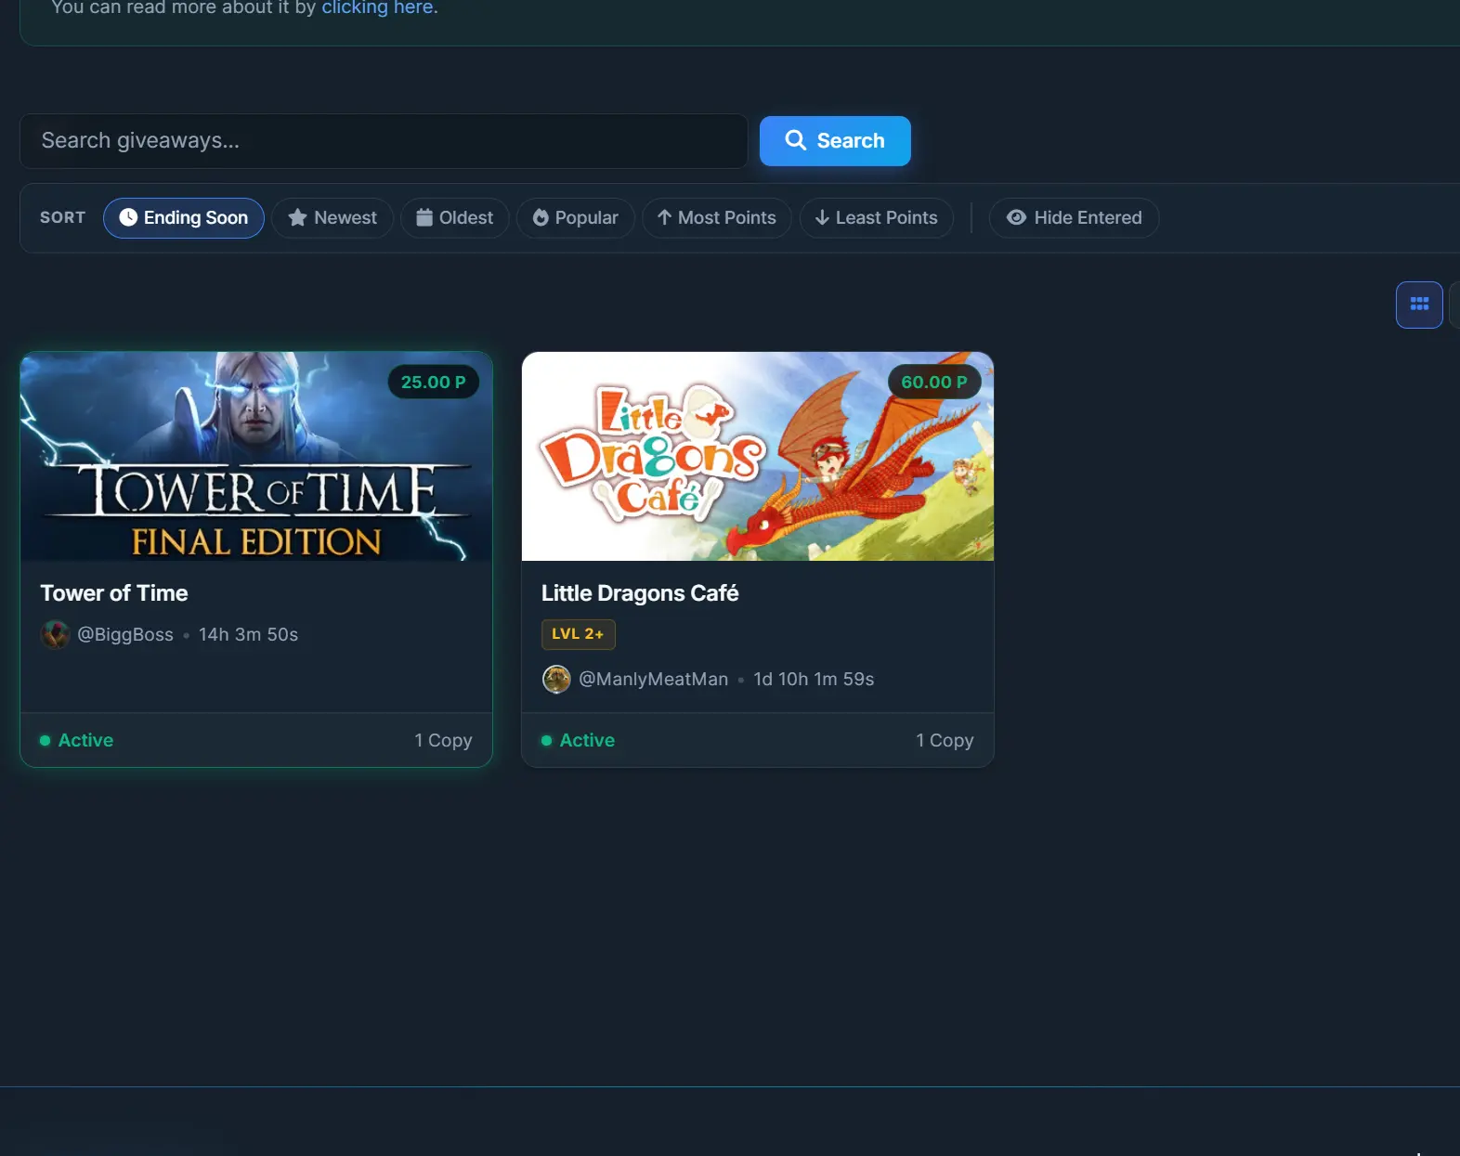
Task: Sort giveaways by Oldest
Action: pos(455,217)
